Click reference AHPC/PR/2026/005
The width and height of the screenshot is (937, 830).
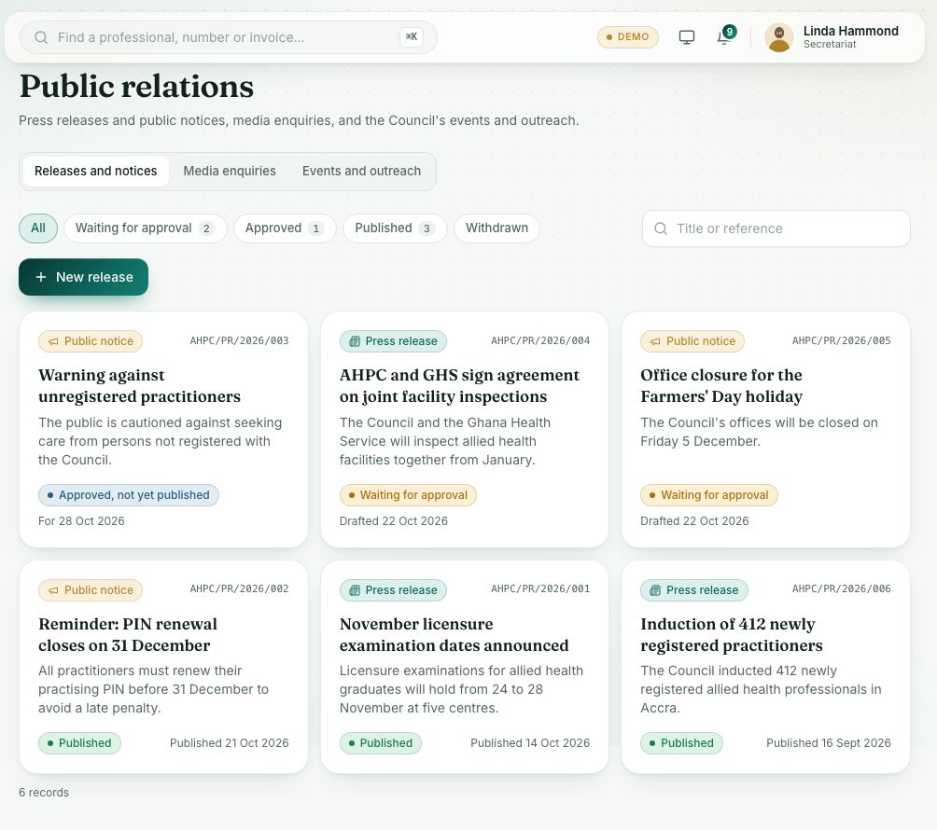point(842,341)
